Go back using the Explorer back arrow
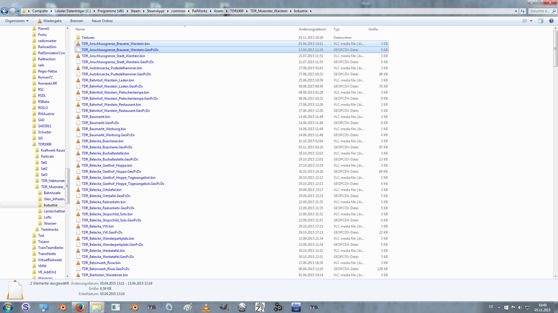The height and width of the screenshot is (313, 558). click(x=4, y=11)
